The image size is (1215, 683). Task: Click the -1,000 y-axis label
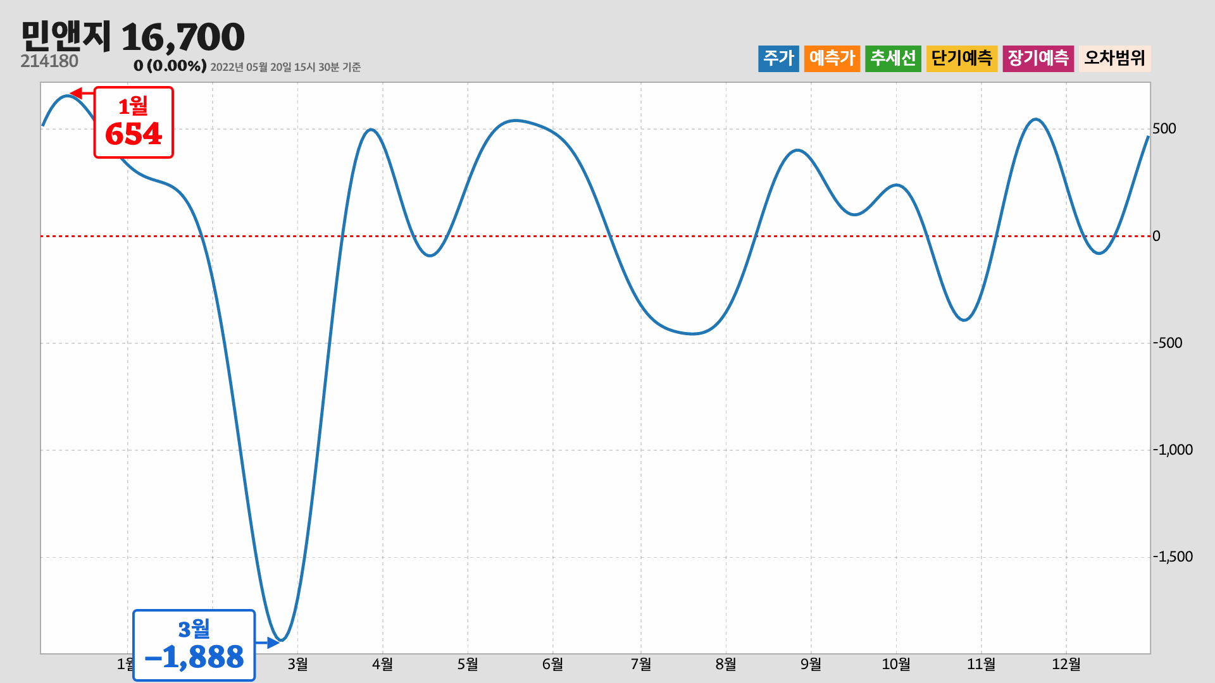1173,450
